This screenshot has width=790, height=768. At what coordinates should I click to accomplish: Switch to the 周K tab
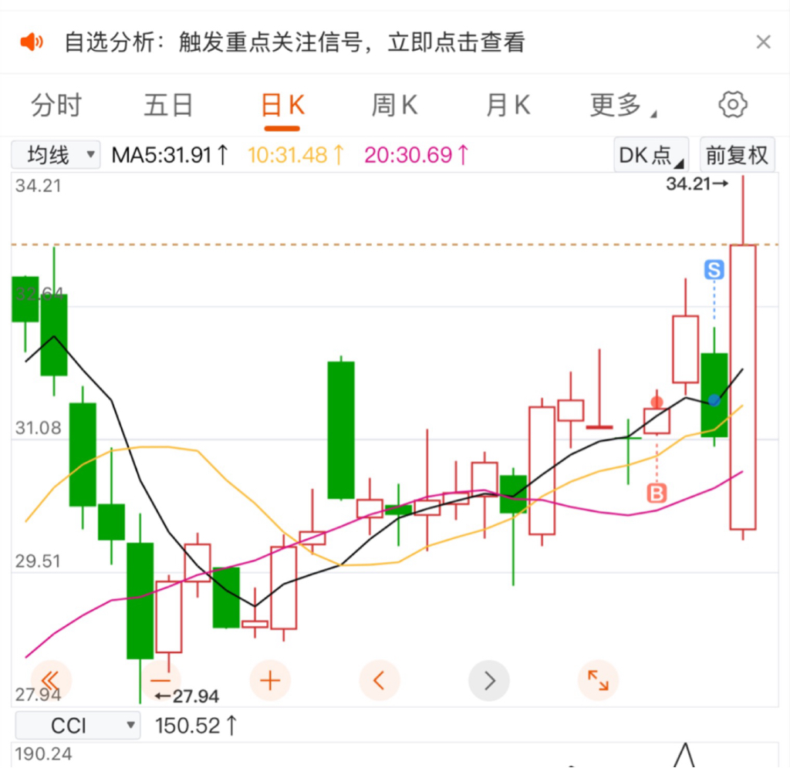(x=395, y=106)
